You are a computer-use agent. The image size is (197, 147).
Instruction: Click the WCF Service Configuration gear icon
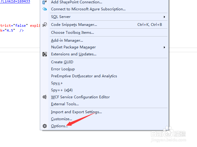[x=45, y=97]
